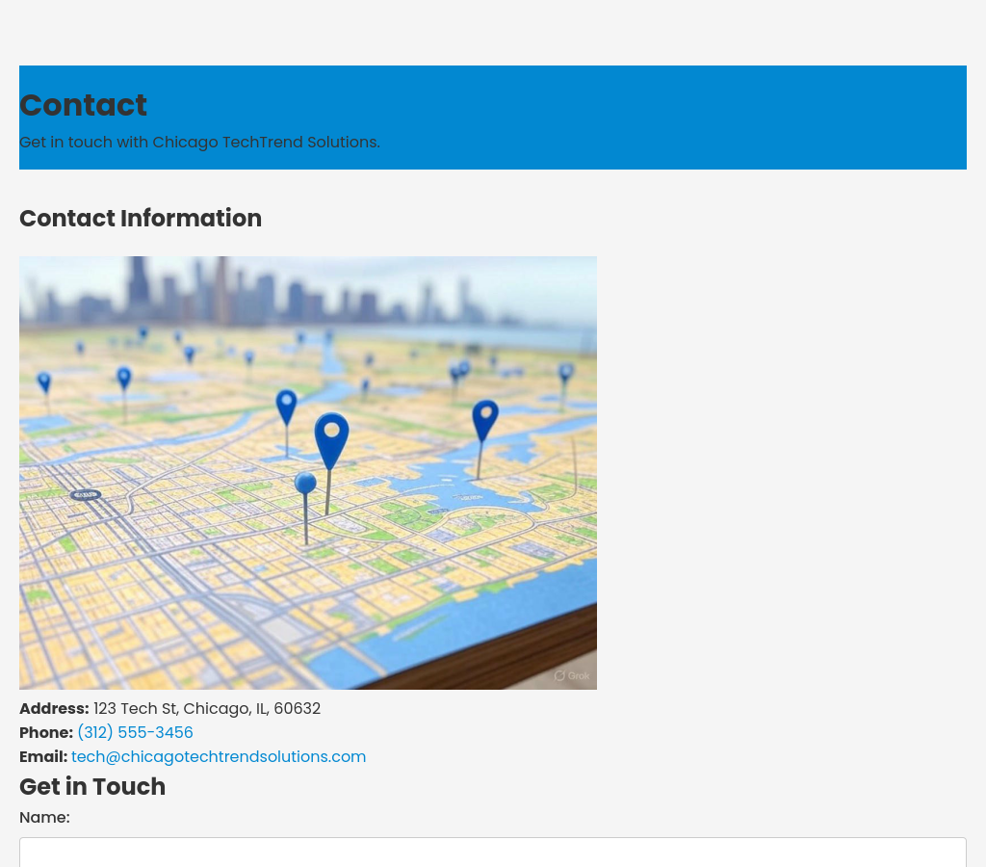
Task: Click the oval route marker on the map
Action: point(86,495)
